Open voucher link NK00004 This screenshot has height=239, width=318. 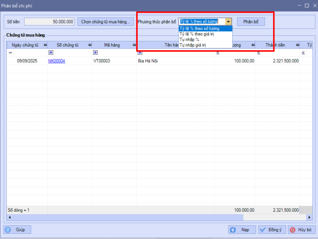coord(56,61)
